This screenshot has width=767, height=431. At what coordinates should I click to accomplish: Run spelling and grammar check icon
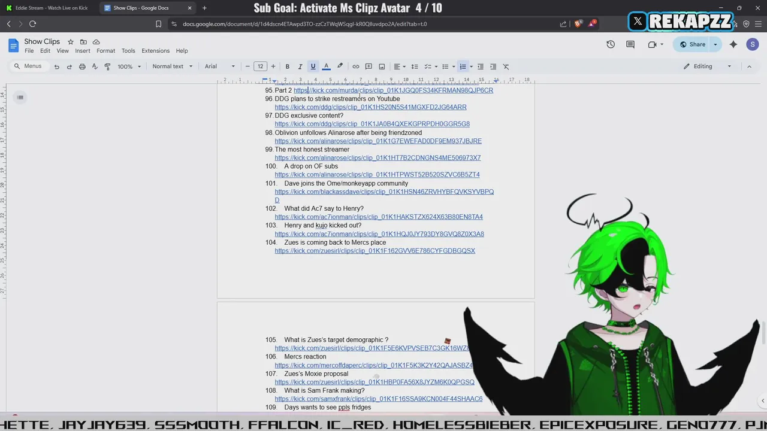click(x=95, y=66)
